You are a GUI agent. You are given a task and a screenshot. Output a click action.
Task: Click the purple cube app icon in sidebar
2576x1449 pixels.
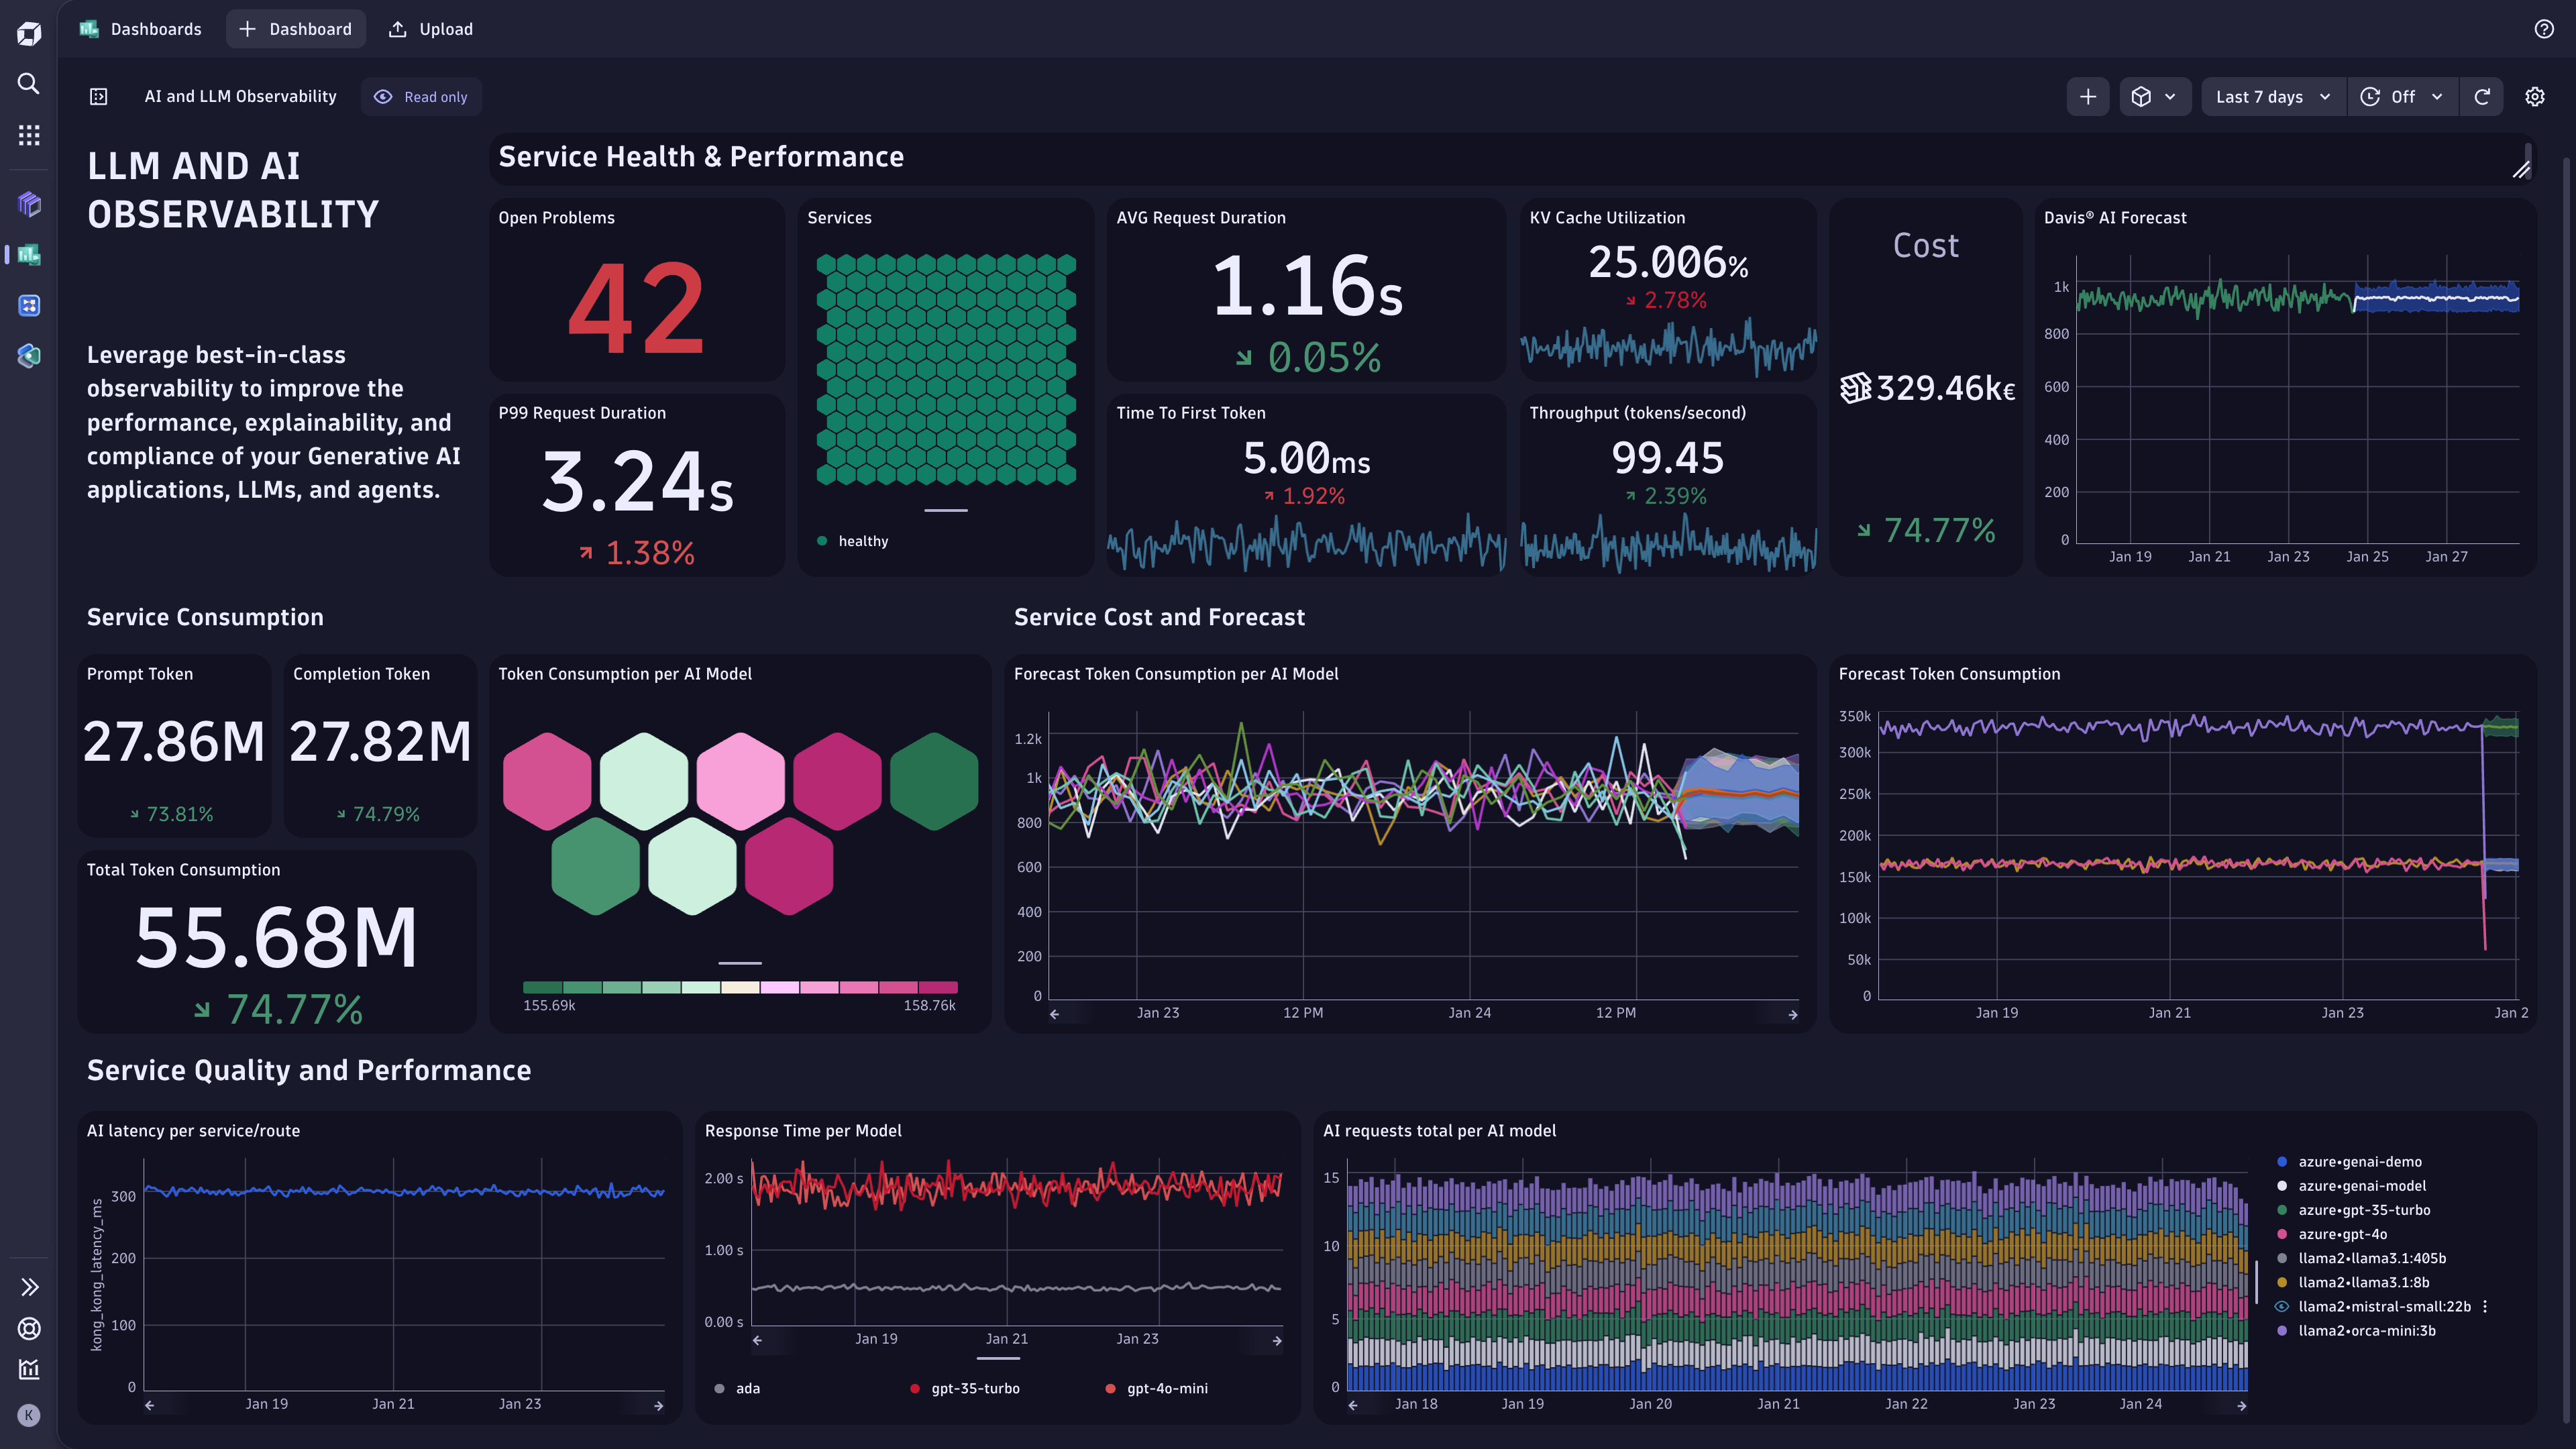29,204
